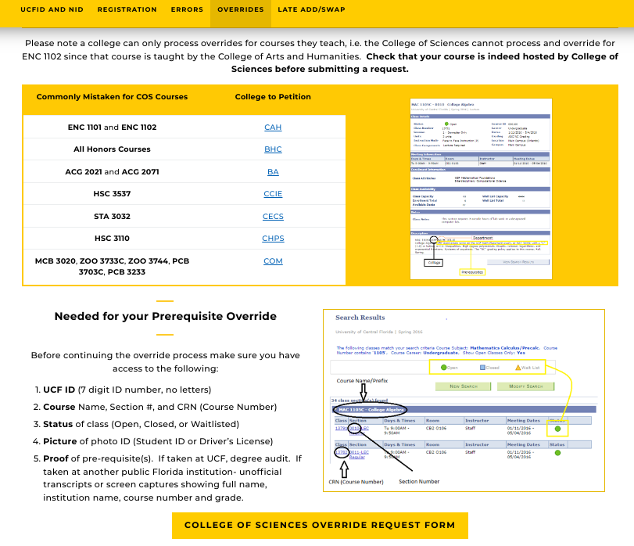Go to the LATE ADD/SWAP tab

tap(311, 9)
